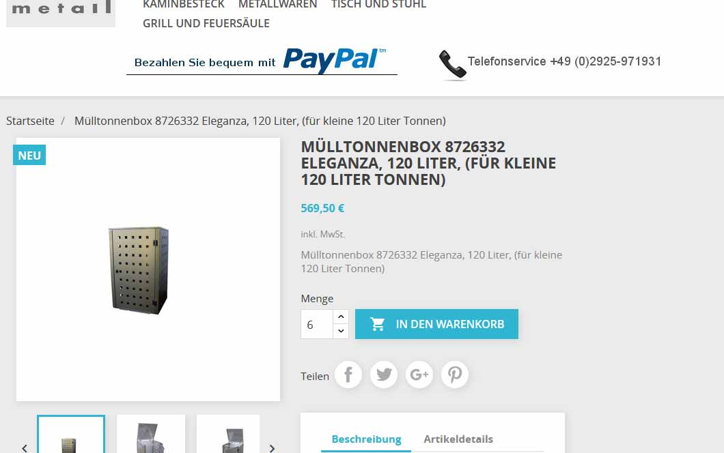
Task: Switch to the Artikeldetails tab
Action: tap(458, 439)
